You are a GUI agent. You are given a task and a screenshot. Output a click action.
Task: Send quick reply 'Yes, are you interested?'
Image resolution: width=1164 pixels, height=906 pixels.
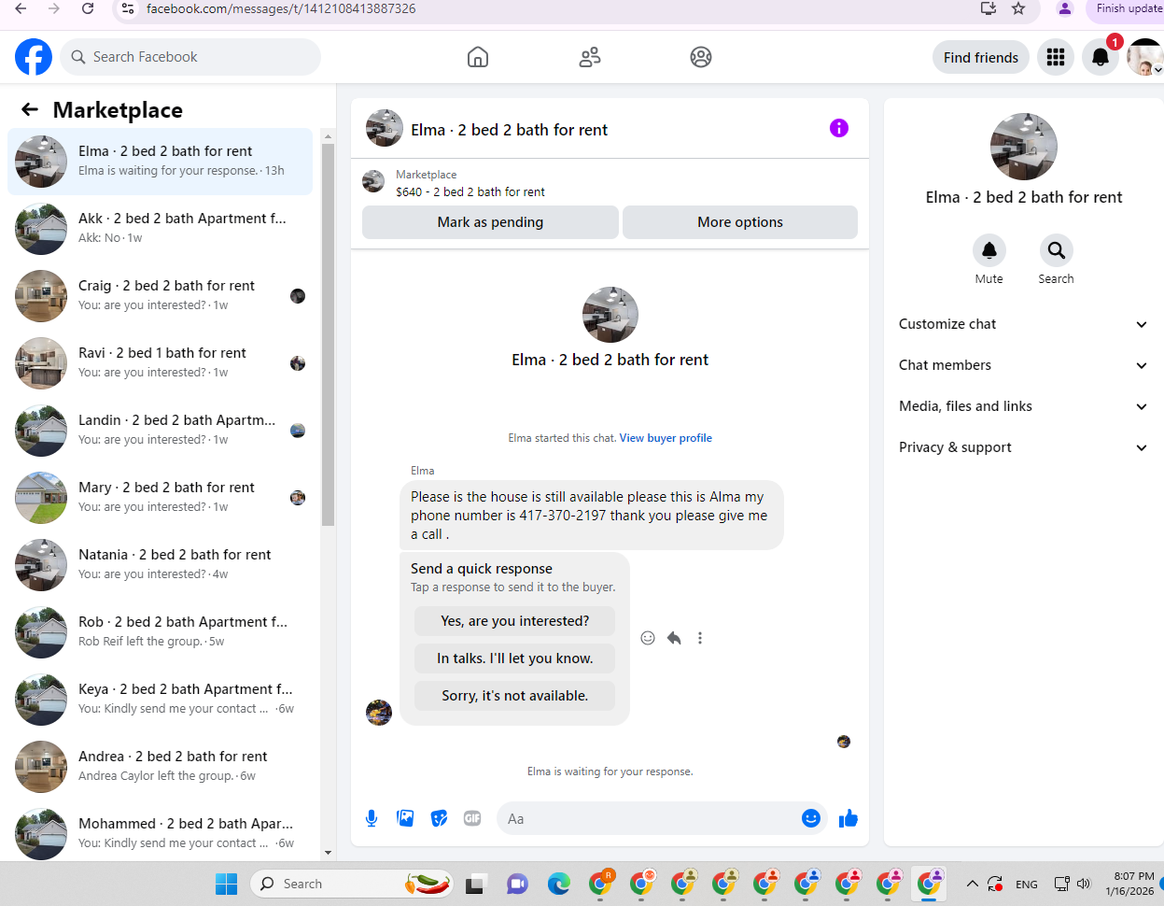[x=515, y=621]
